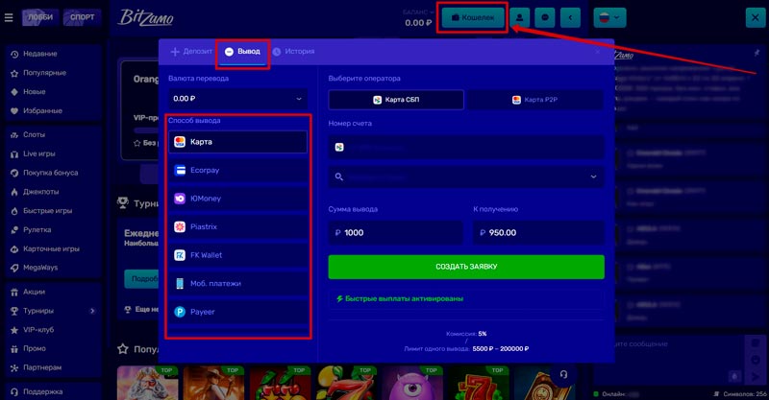This screenshot has height=400, width=769.
Task: Open the chat bubble icon in header
Action: coord(546,17)
